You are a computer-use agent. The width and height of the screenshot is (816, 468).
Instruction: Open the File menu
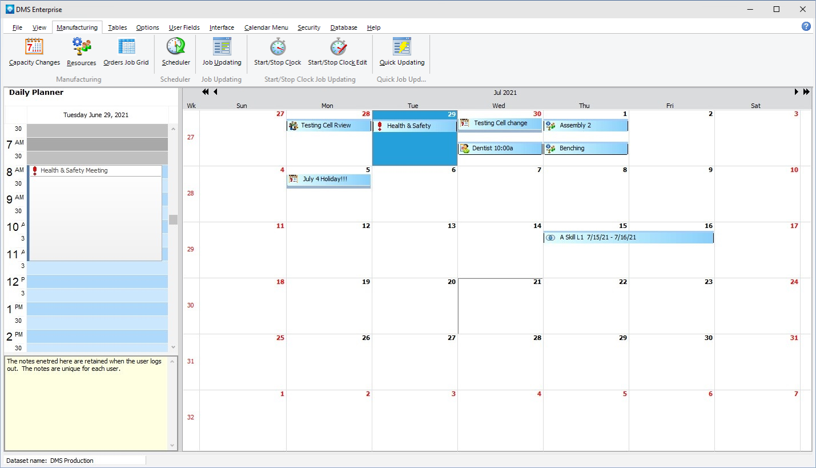17,27
